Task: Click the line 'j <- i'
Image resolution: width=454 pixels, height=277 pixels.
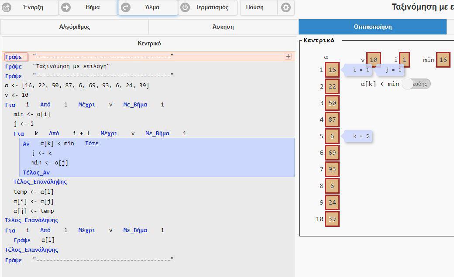Action: (24, 123)
